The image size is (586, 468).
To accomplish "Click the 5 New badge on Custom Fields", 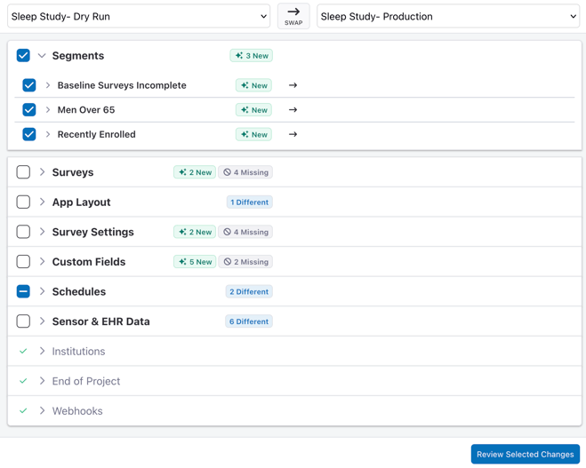I will pos(195,262).
